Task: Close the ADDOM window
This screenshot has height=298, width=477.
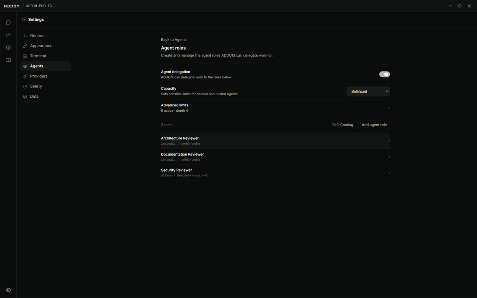Action: pyautogui.click(x=469, y=6)
